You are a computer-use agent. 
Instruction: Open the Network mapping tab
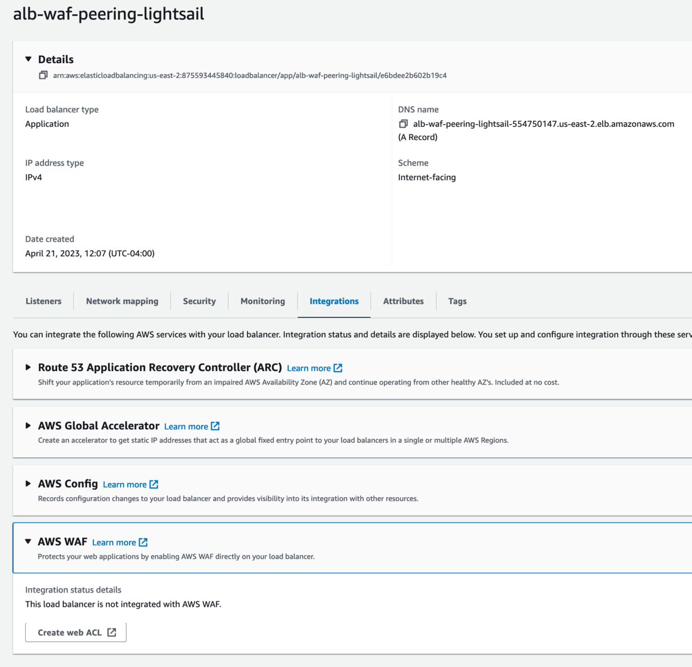pyautogui.click(x=122, y=301)
